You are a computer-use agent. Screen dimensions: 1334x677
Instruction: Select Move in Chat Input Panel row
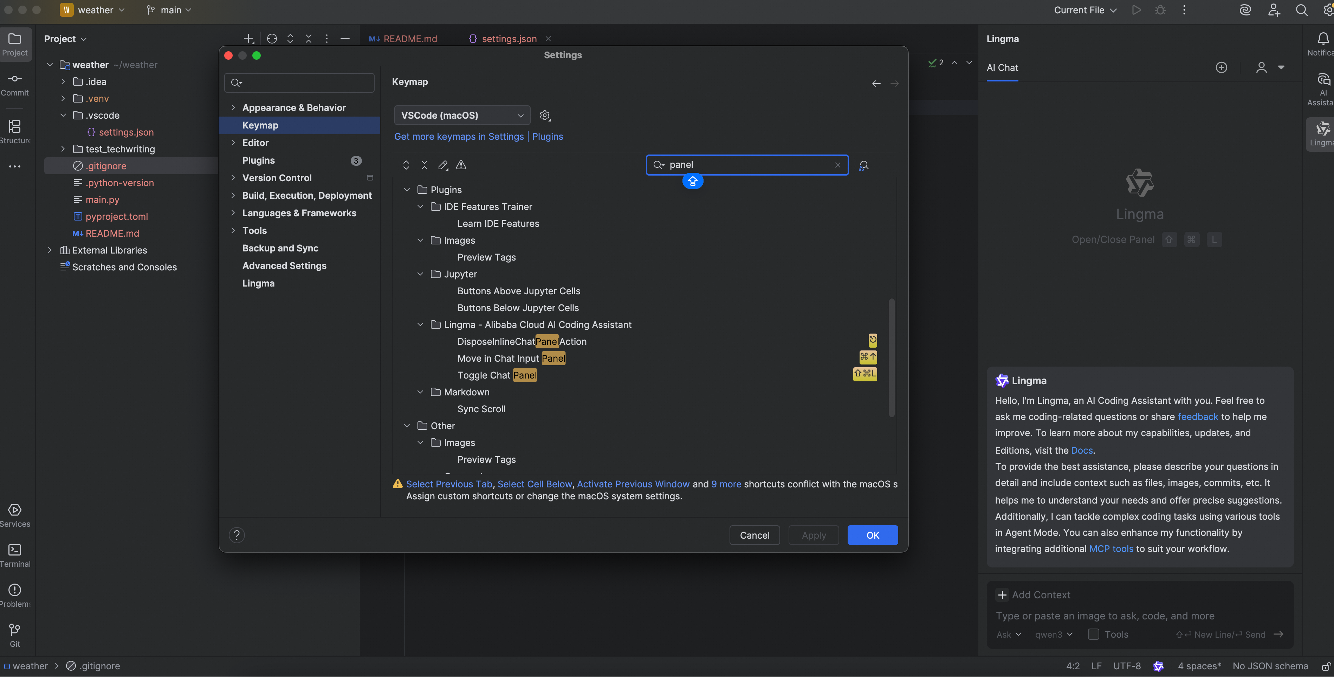(x=644, y=359)
